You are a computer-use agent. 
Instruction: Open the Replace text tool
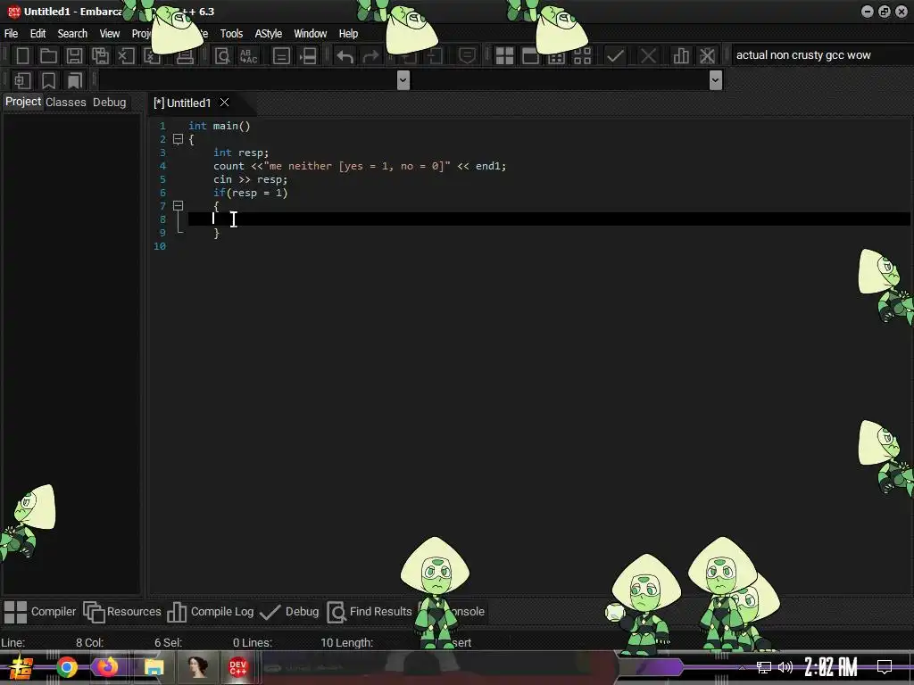(x=248, y=56)
